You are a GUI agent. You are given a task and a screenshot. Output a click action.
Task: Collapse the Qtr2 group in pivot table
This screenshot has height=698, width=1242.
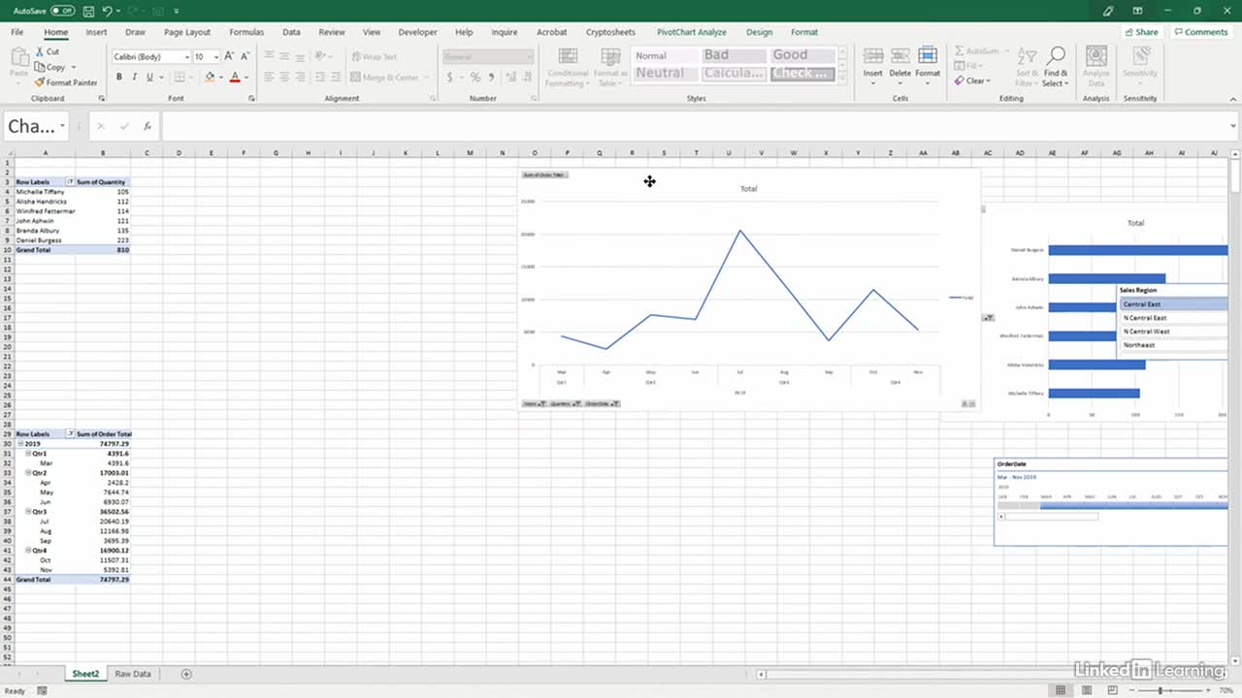pos(28,473)
